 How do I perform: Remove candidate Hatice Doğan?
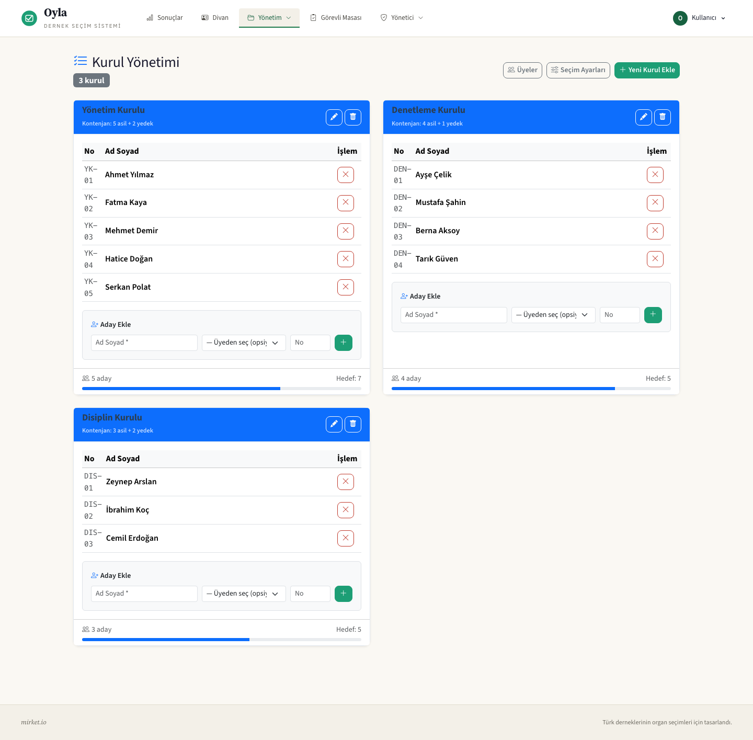click(x=346, y=259)
